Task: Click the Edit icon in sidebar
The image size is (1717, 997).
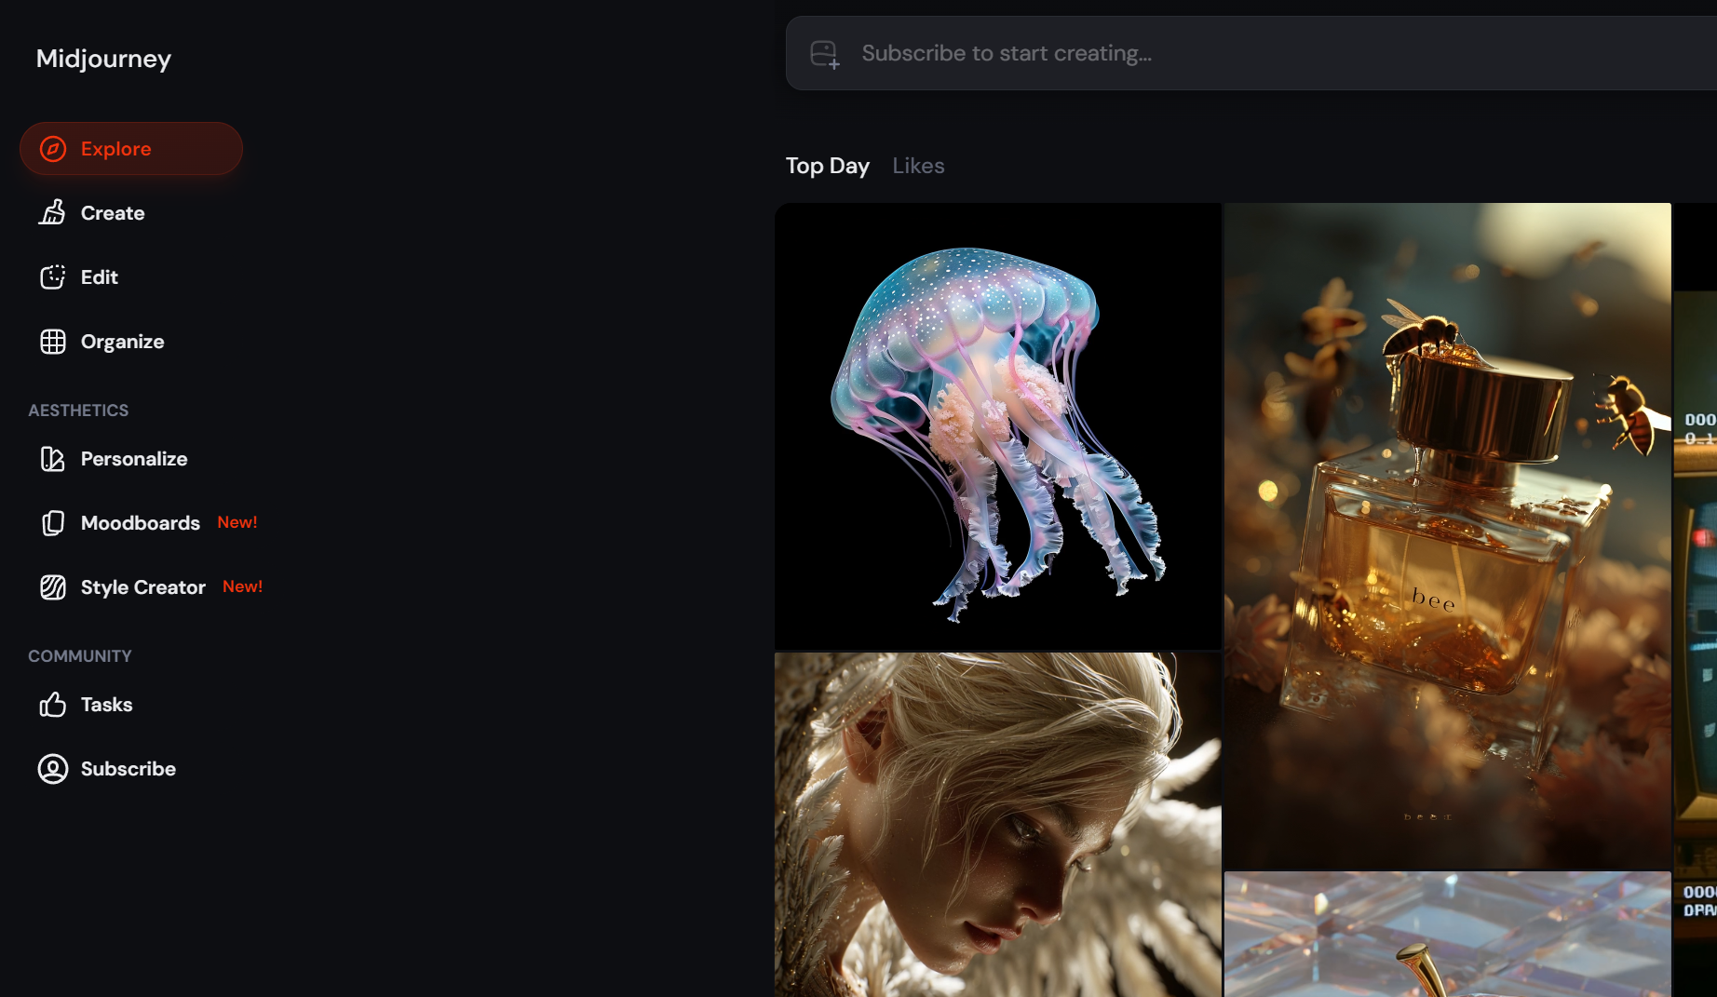Action: [x=53, y=277]
